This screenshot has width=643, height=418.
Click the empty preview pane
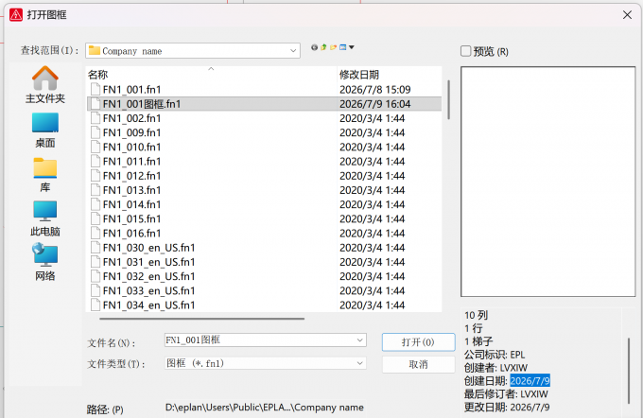[x=547, y=182]
